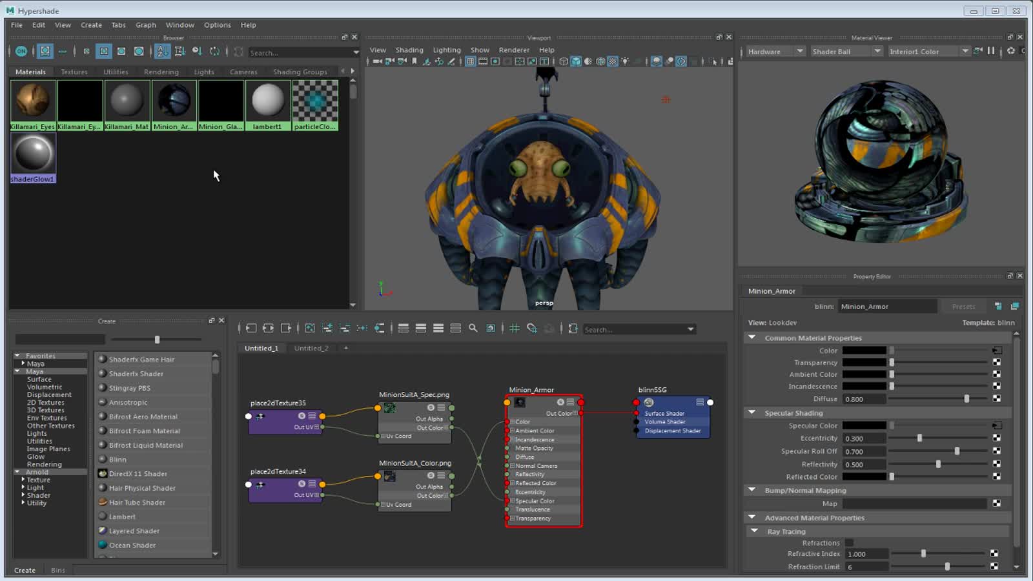This screenshot has width=1033, height=581.
Task: Toggle solo icon on place2dTexture35 node
Action: (x=302, y=416)
